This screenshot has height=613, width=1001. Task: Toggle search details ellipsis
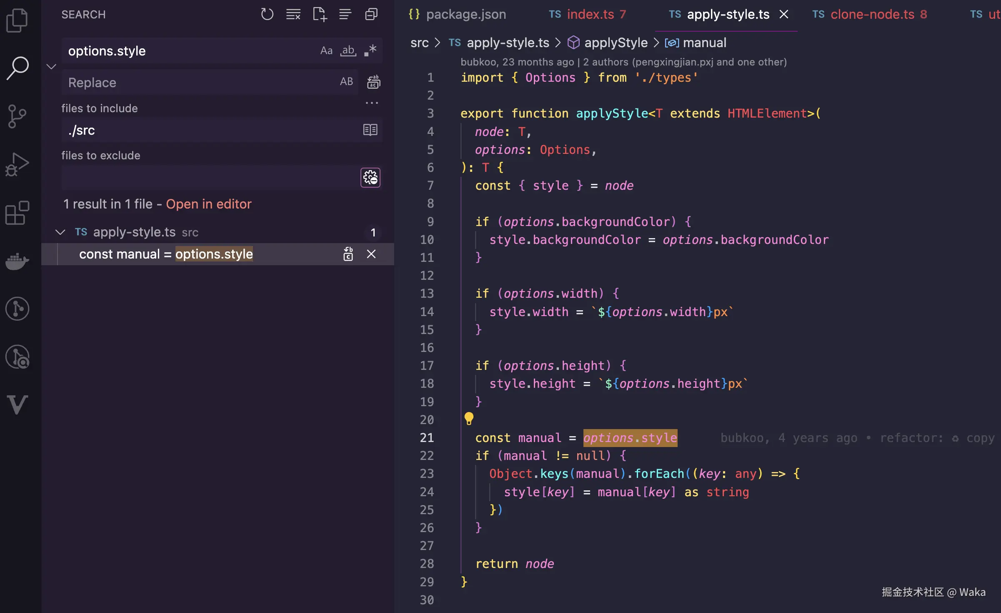pos(371,103)
